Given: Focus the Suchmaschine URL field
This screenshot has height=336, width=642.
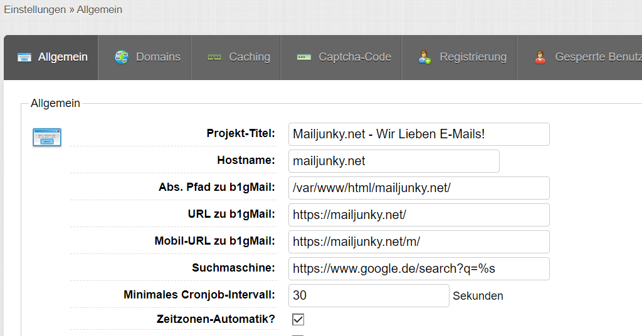Looking at the screenshot, I should pos(419,269).
